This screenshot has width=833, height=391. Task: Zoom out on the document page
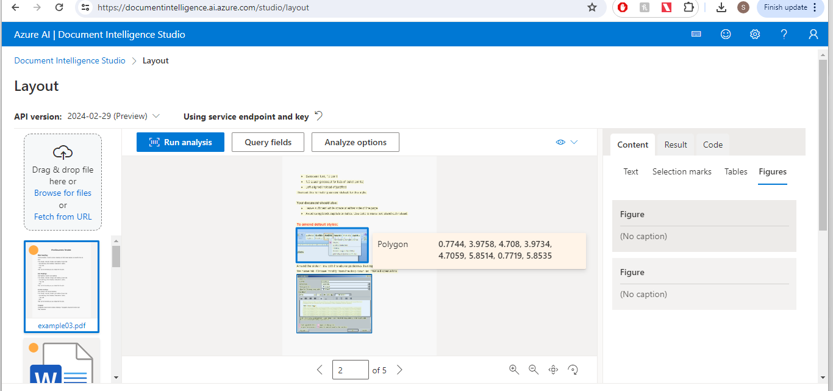coord(533,369)
